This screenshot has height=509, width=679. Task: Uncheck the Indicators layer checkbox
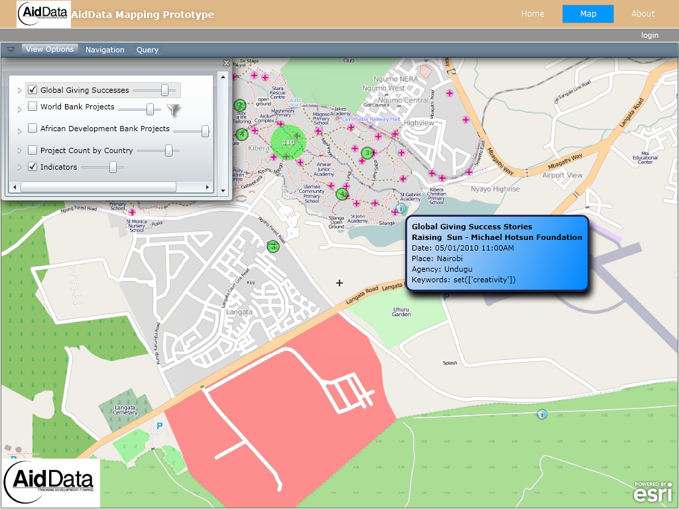[x=32, y=166]
